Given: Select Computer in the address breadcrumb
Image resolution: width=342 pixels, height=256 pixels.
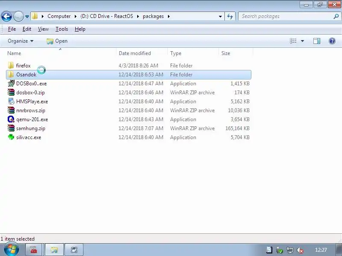Looking at the screenshot, I should point(59,16).
